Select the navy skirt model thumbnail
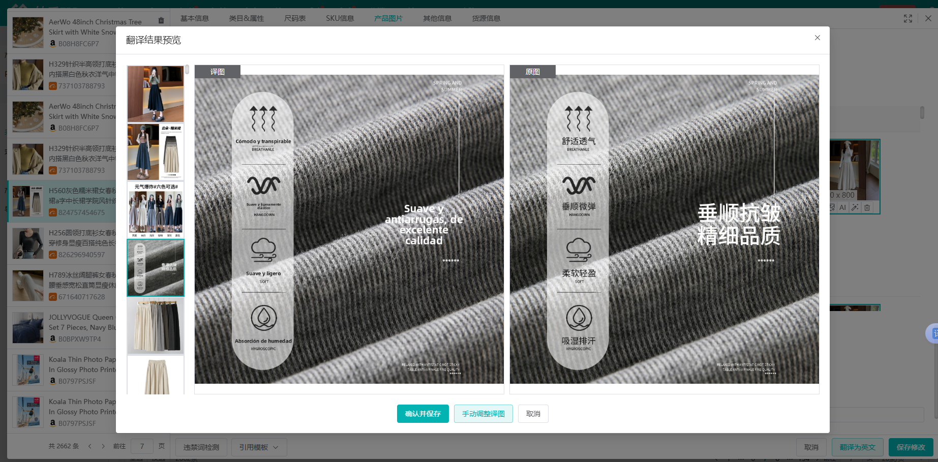This screenshot has width=938, height=462. click(x=156, y=94)
